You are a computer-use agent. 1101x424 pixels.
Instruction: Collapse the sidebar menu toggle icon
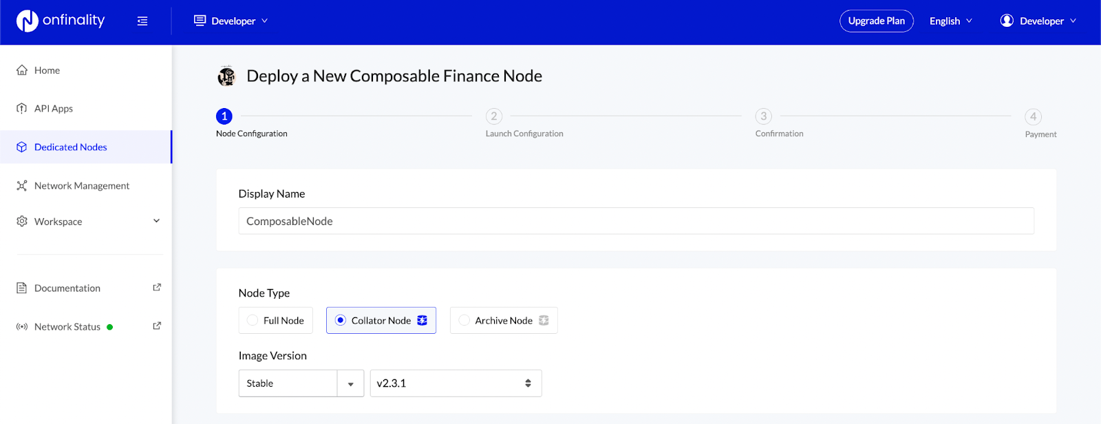142,21
